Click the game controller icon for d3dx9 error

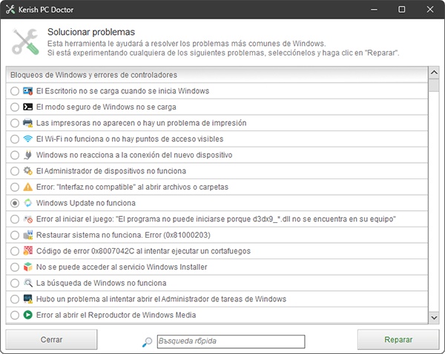tap(28, 219)
